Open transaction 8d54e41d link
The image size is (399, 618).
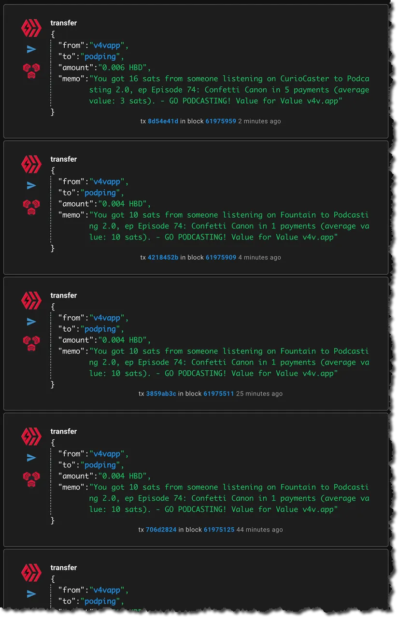tap(163, 121)
